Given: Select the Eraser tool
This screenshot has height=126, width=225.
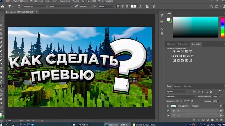Looking at the screenshot, I should (1, 64).
